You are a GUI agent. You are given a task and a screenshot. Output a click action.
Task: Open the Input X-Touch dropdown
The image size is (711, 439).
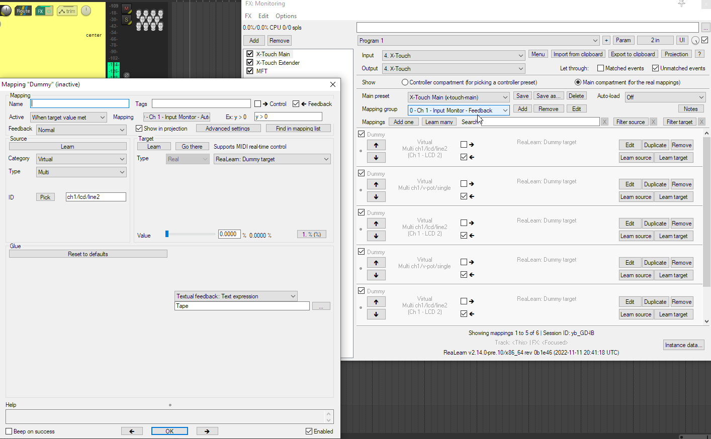tap(454, 55)
